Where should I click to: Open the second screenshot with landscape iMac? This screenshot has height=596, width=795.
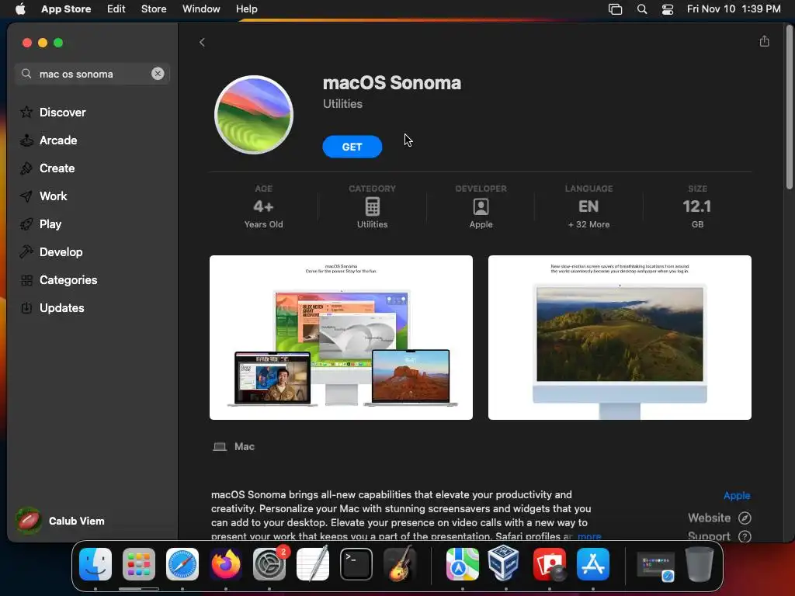coord(620,338)
